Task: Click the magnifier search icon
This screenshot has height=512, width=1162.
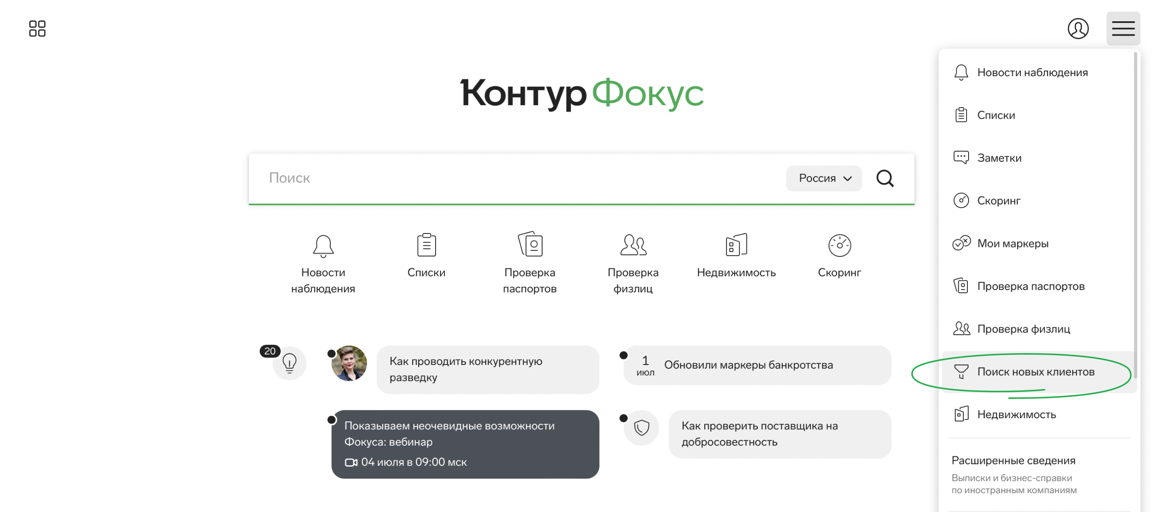Action: [885, 178]
